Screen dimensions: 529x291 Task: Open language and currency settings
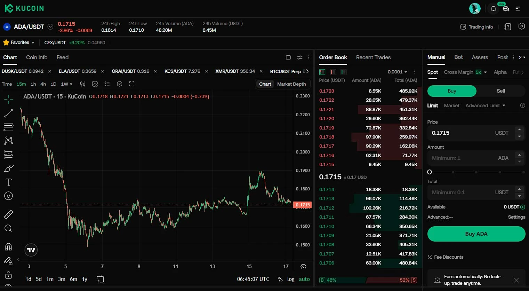[506, 9]
